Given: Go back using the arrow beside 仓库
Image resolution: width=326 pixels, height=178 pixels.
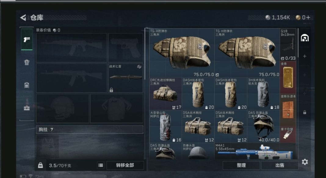Looking at the screenshot, I should [23, 18].
